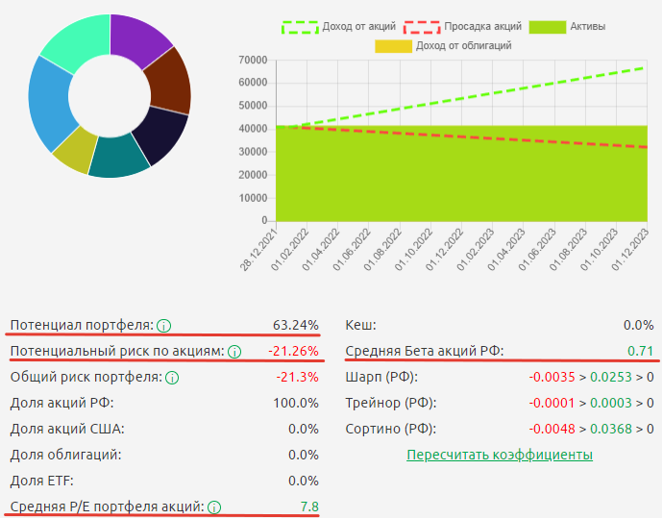Click Пересчитать коэффициенты link

click(x=499, y=455)
